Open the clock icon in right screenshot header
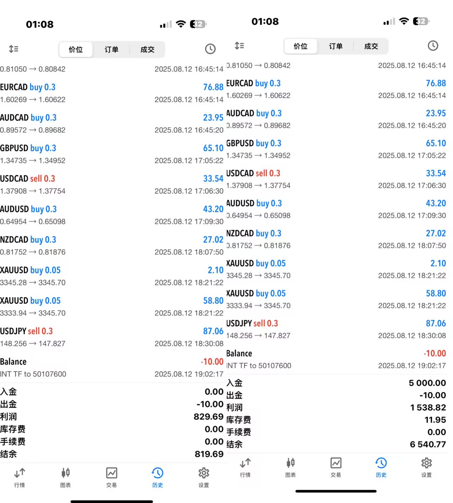The width and height of the screenshot is (453, 503). 433,46
